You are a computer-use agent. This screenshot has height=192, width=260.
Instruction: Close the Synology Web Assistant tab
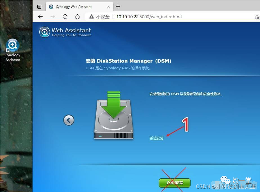[108, 7]
